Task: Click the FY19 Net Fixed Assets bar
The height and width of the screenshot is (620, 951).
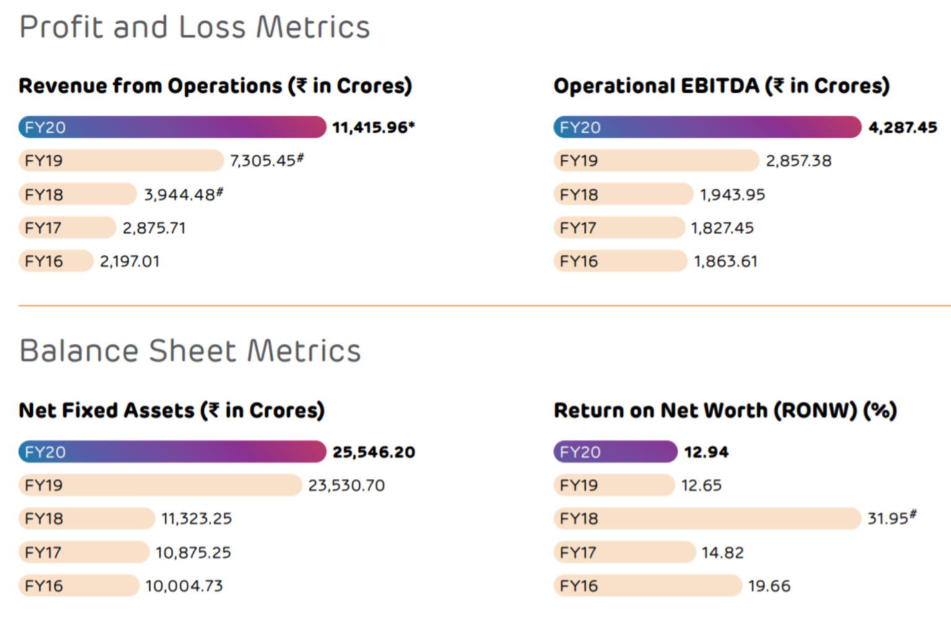Action: pyautogui.click(x=160, y=485)
